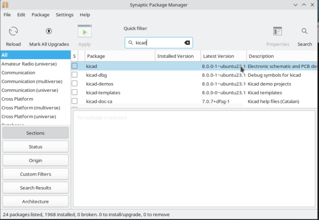This screenshot has height=220, width=319.
Task: Click the Mark All Upgrades icon
Action: pyautogui.click(x=49, y=31)
